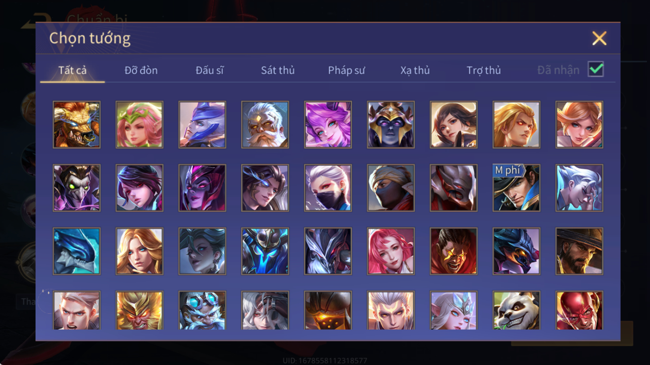The image size is (650, 365).
Task: Open the Đấu sĩ tab
Action: coord(210,70)
